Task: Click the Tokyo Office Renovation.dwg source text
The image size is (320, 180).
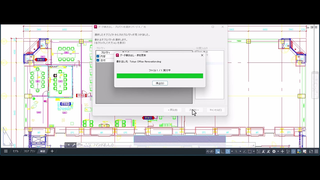Action: click(x=145, y=61)
